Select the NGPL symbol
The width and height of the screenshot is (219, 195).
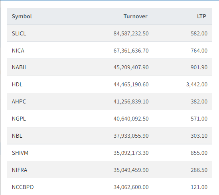point(19,119)
